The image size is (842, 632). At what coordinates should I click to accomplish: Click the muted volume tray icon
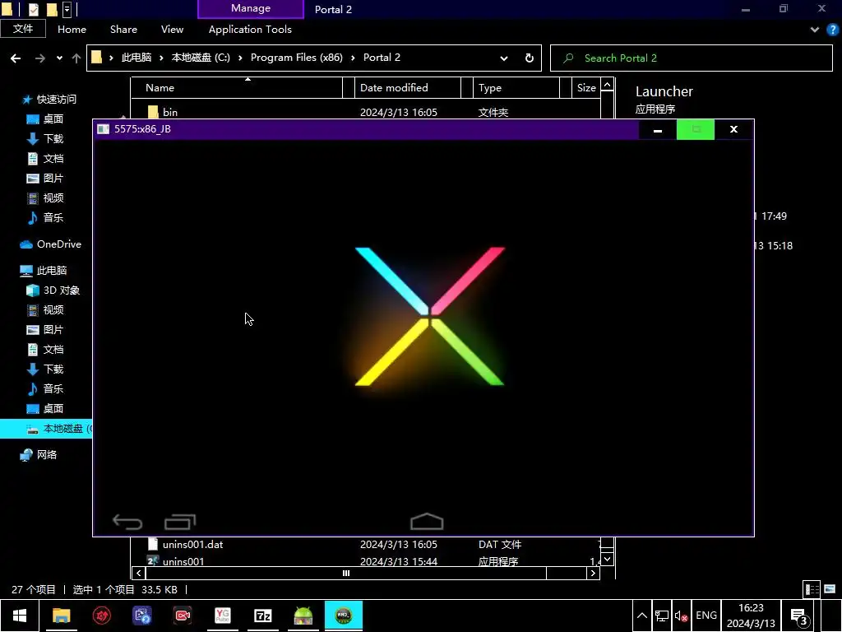[x=681, y=616]
